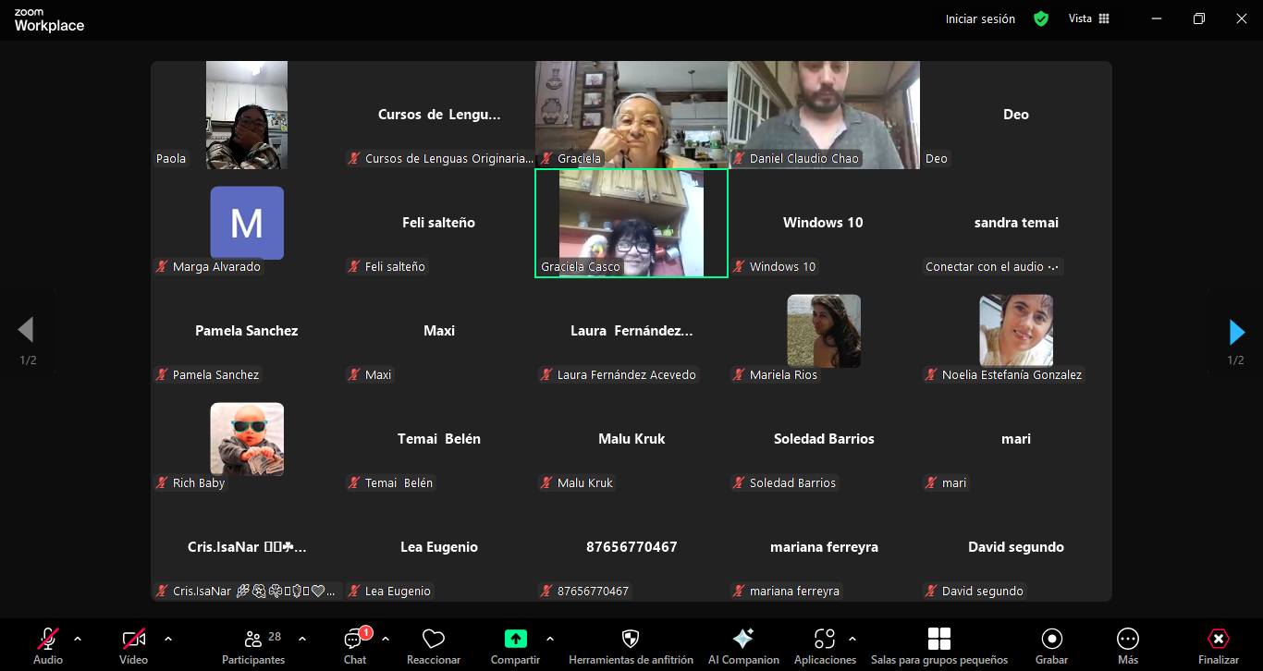Click the green encryption shield icon
Image resolution: width=1263 pixels, height=671 pixels.
(1041, 18)
